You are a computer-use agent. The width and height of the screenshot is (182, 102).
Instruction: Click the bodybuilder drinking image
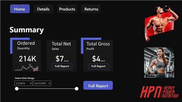coord(161,24)
